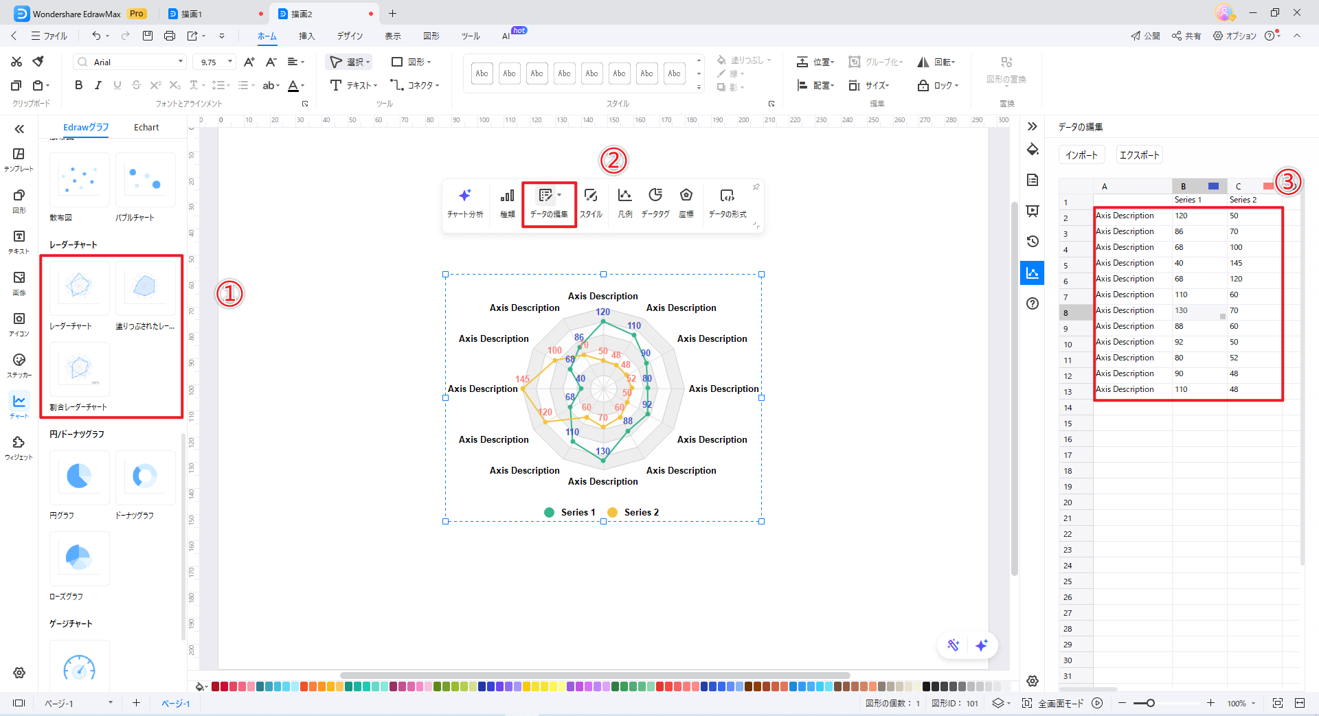Viewport: 1319px width, 716px height.
Task: Open the Tools (ツール) ribbon tab
Action: 471,36
